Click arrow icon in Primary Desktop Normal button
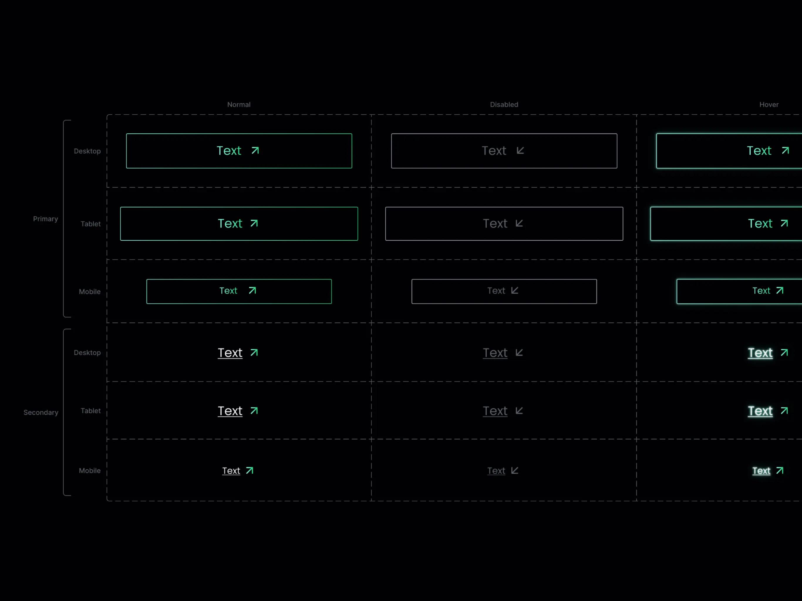This screenshot has width=802, height=601. (x=255, y=151)
